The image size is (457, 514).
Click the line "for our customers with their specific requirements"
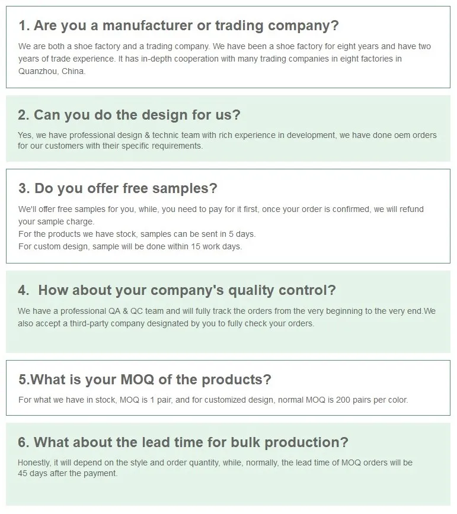[x=110, y=146]
